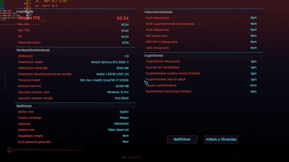
Task: Select the 12100 MB value
Action: (122, 68)
